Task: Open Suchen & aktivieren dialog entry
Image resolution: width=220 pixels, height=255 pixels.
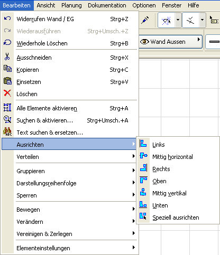Action: pyautogui.click(x=70, y=120)
